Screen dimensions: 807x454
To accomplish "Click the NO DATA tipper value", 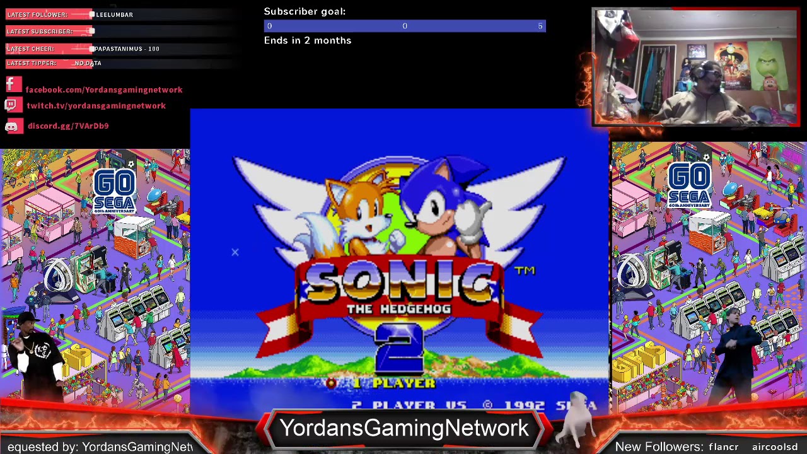I will [88, 63].
